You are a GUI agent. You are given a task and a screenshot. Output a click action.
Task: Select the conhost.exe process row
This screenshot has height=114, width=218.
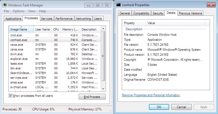coord(55,40)
